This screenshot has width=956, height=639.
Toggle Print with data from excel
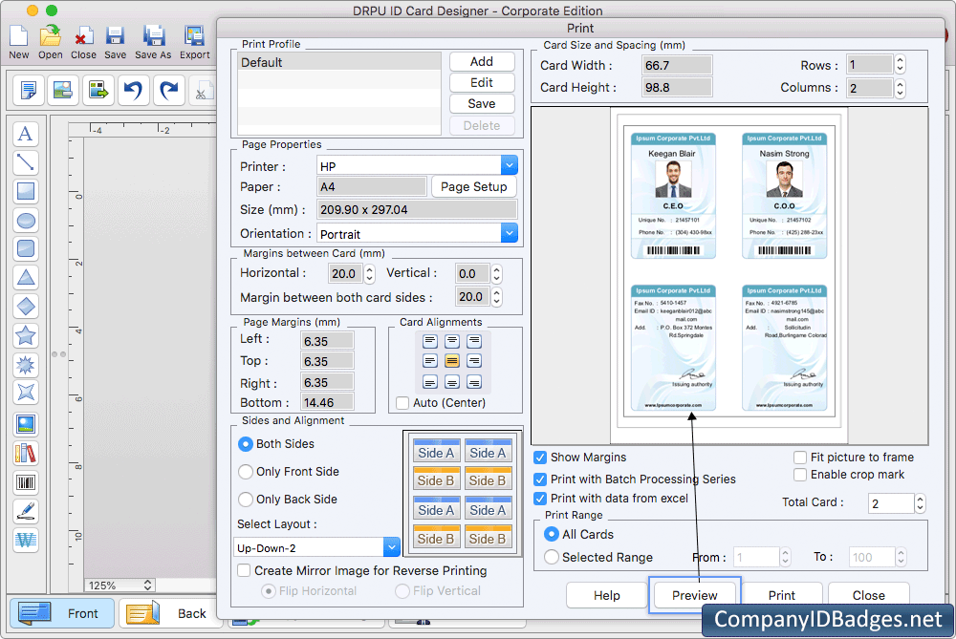[x=540, y=499]
